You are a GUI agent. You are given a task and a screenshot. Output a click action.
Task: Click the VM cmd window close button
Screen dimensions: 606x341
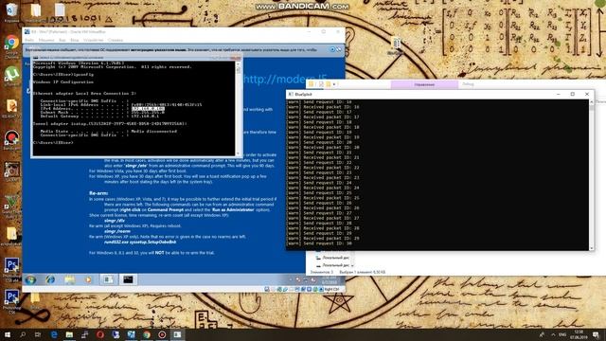[236, 58]
